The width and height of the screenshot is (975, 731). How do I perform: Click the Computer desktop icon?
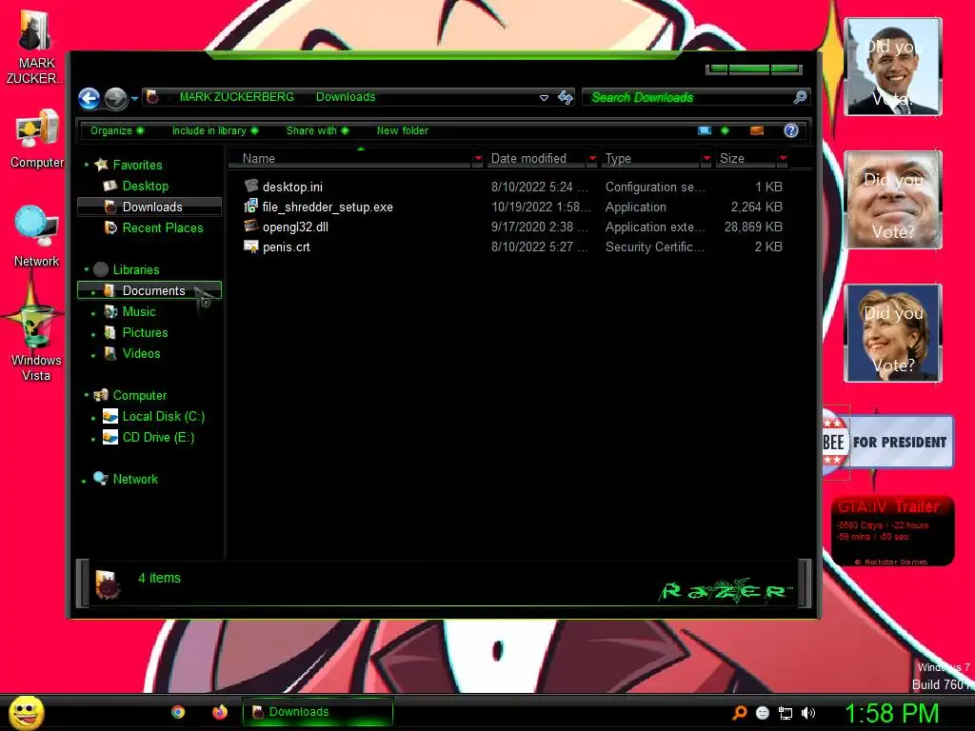click(x=37, y=130)
